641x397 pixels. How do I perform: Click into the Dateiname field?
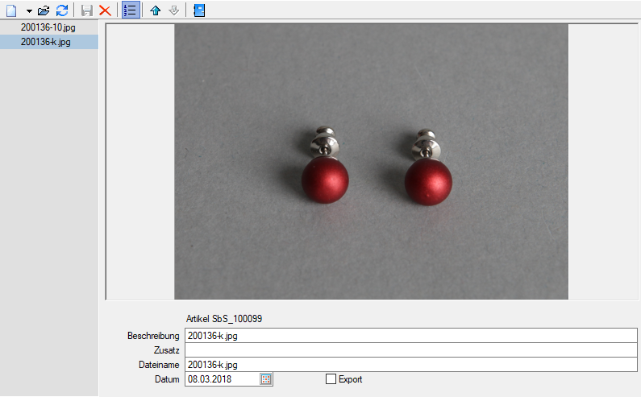411,365
